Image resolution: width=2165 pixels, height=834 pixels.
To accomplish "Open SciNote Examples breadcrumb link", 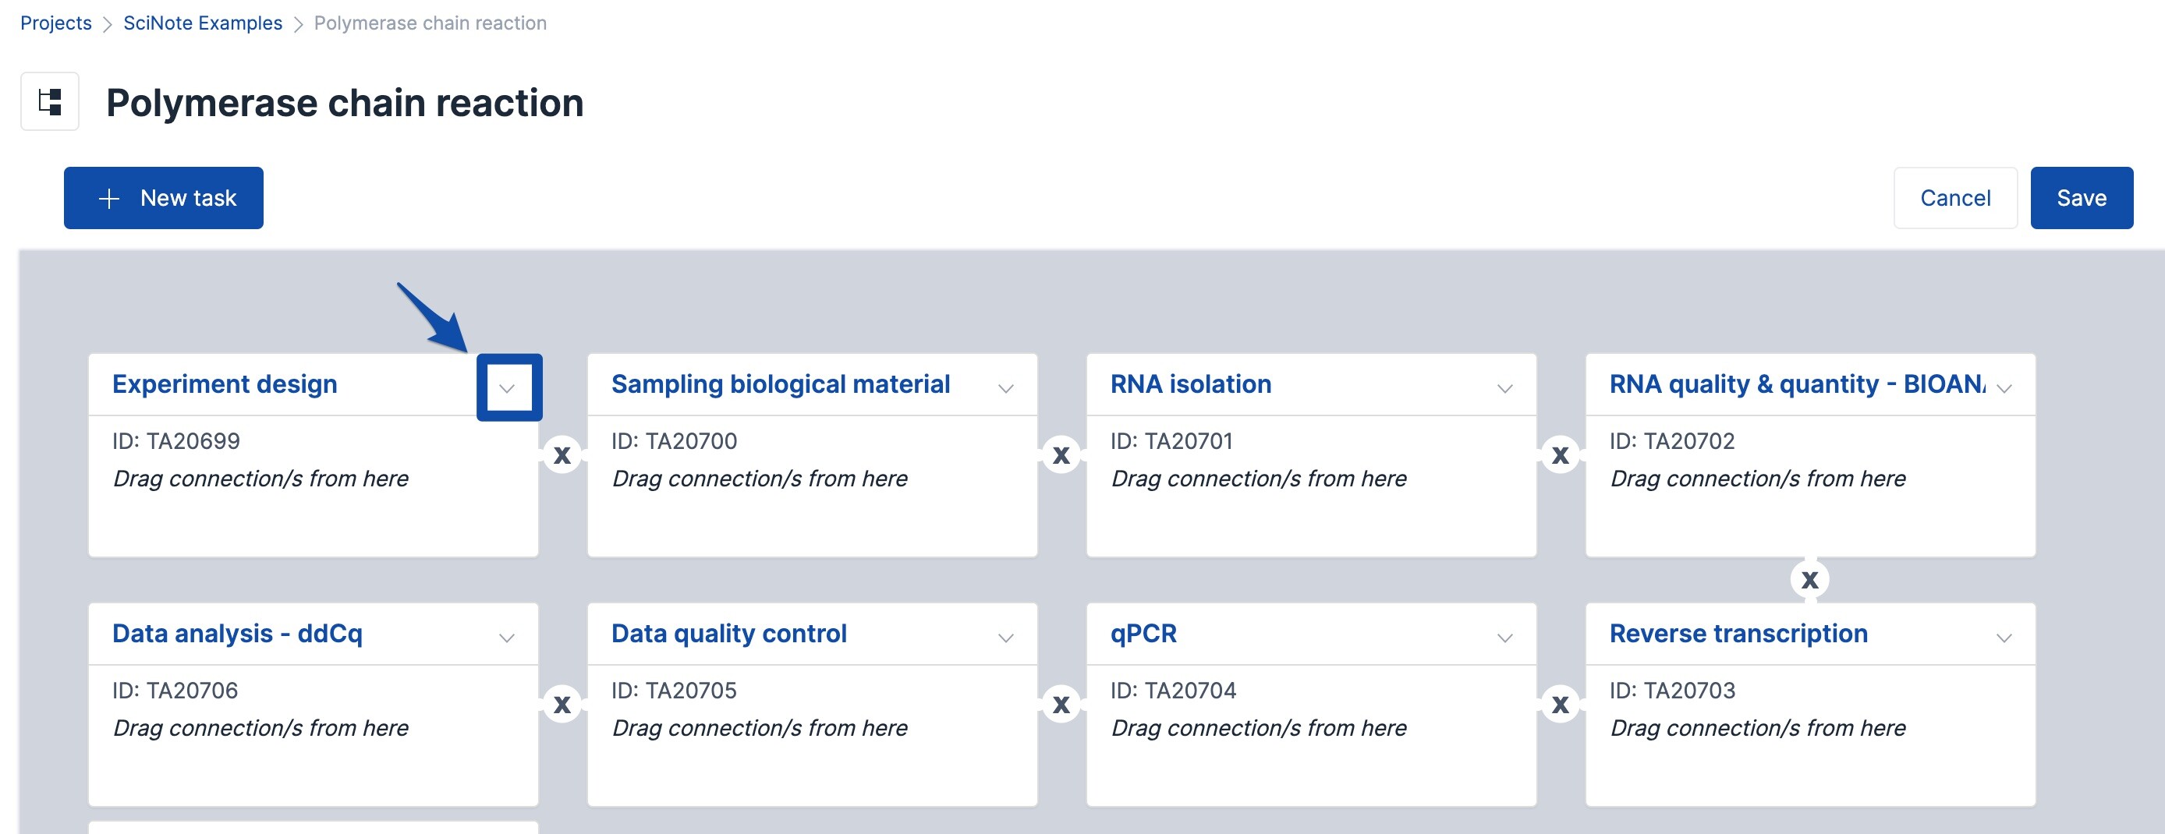I will click(x=203, y=23).
